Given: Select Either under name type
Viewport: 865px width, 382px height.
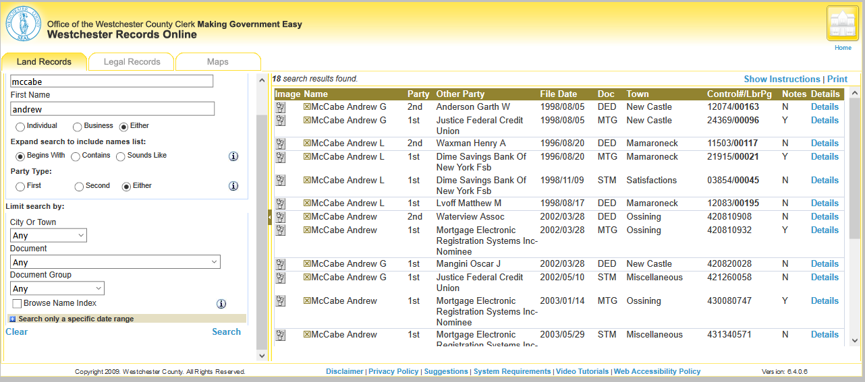Looking at the screenshot, I should tap(124, 127).
